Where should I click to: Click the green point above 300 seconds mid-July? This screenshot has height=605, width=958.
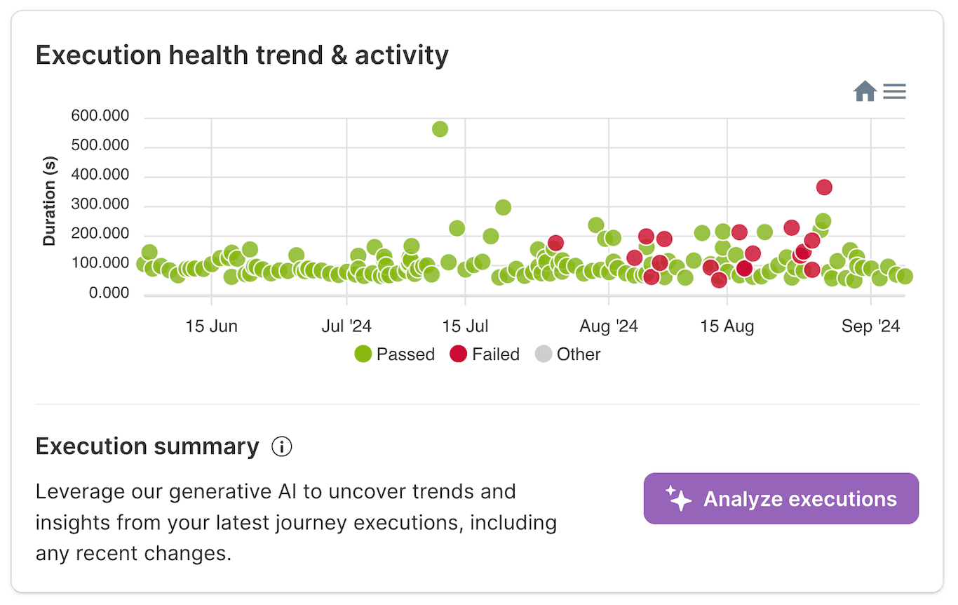coord(502,207)
